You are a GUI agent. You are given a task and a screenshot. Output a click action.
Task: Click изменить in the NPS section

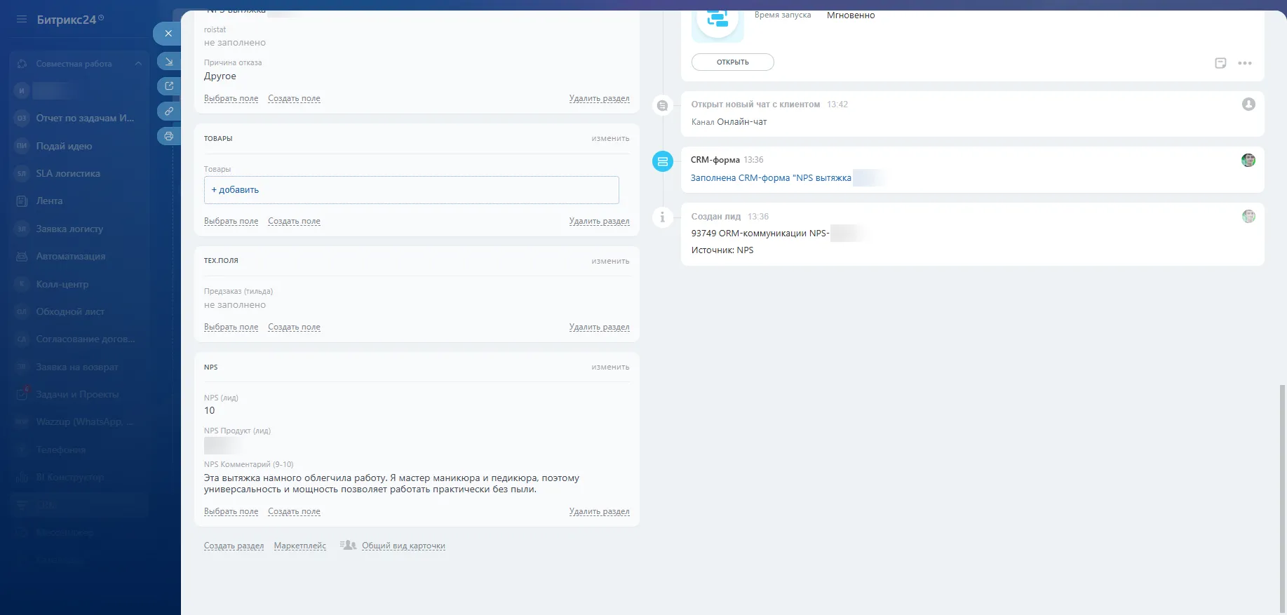609,367
